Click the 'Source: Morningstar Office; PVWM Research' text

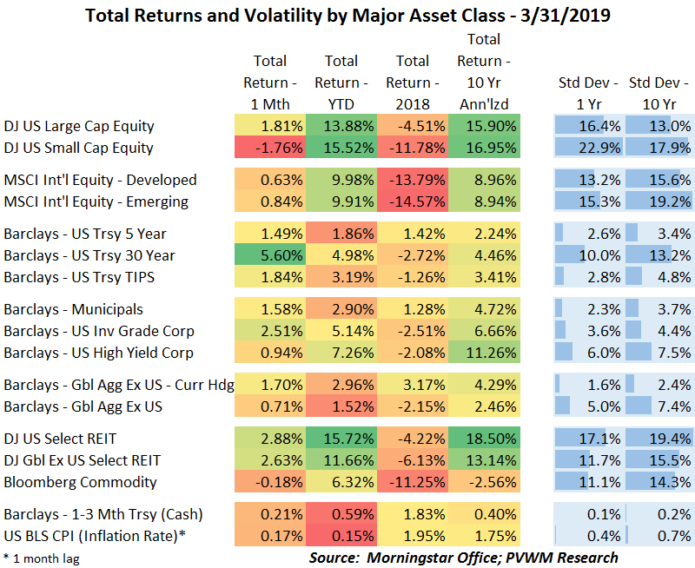coord(464,557)
